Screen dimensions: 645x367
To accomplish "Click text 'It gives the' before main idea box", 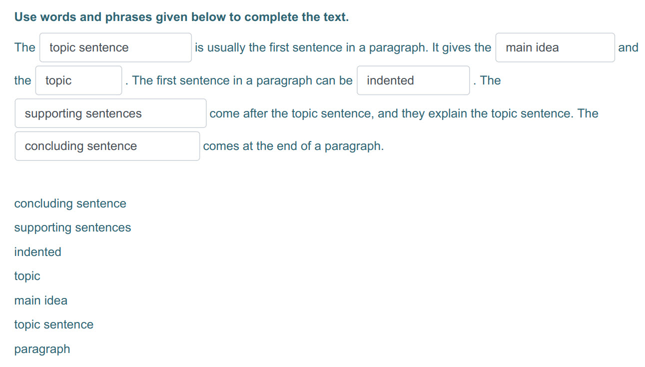I will point(462,47).
